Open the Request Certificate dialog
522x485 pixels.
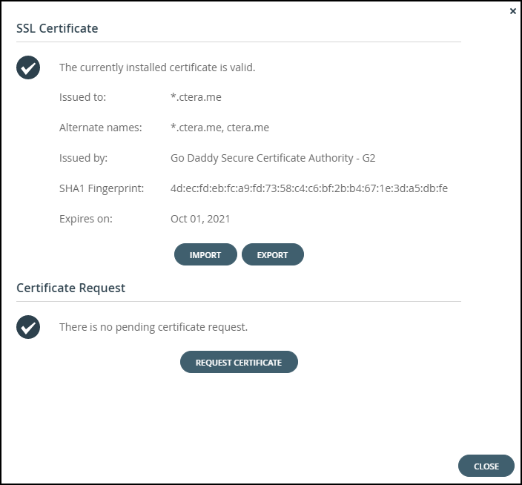(239, 362)
